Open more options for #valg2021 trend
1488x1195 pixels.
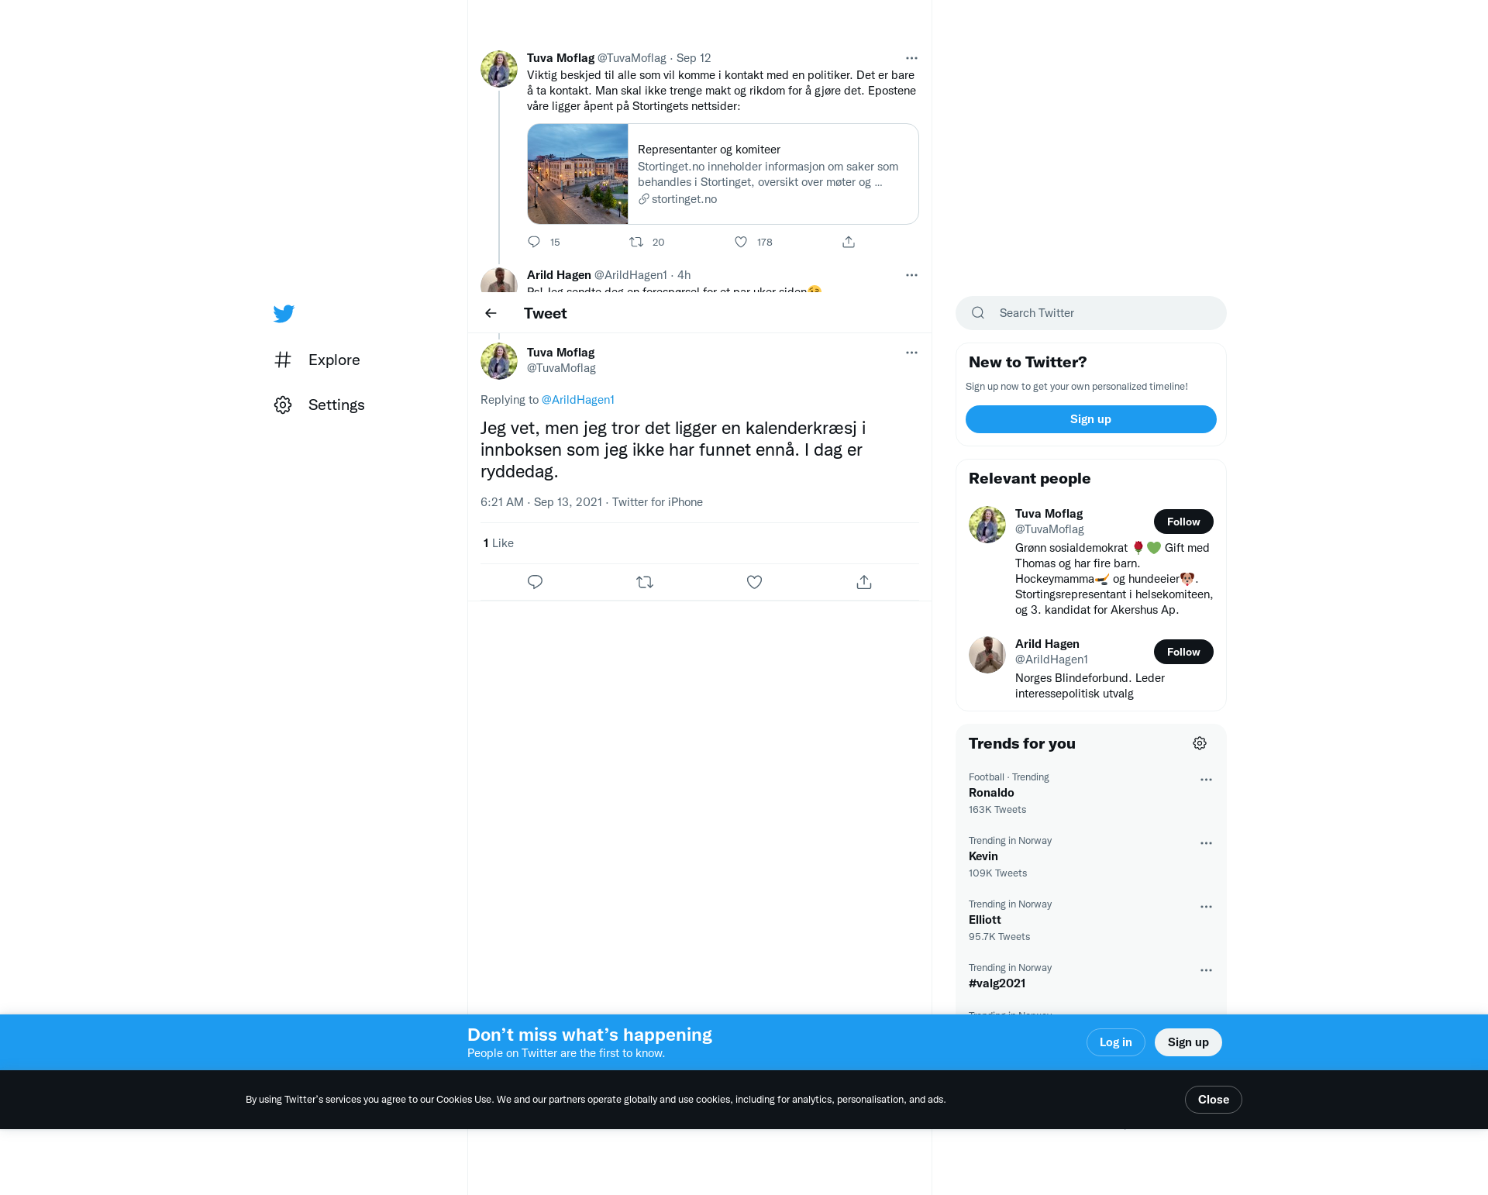pos(1206,970)
